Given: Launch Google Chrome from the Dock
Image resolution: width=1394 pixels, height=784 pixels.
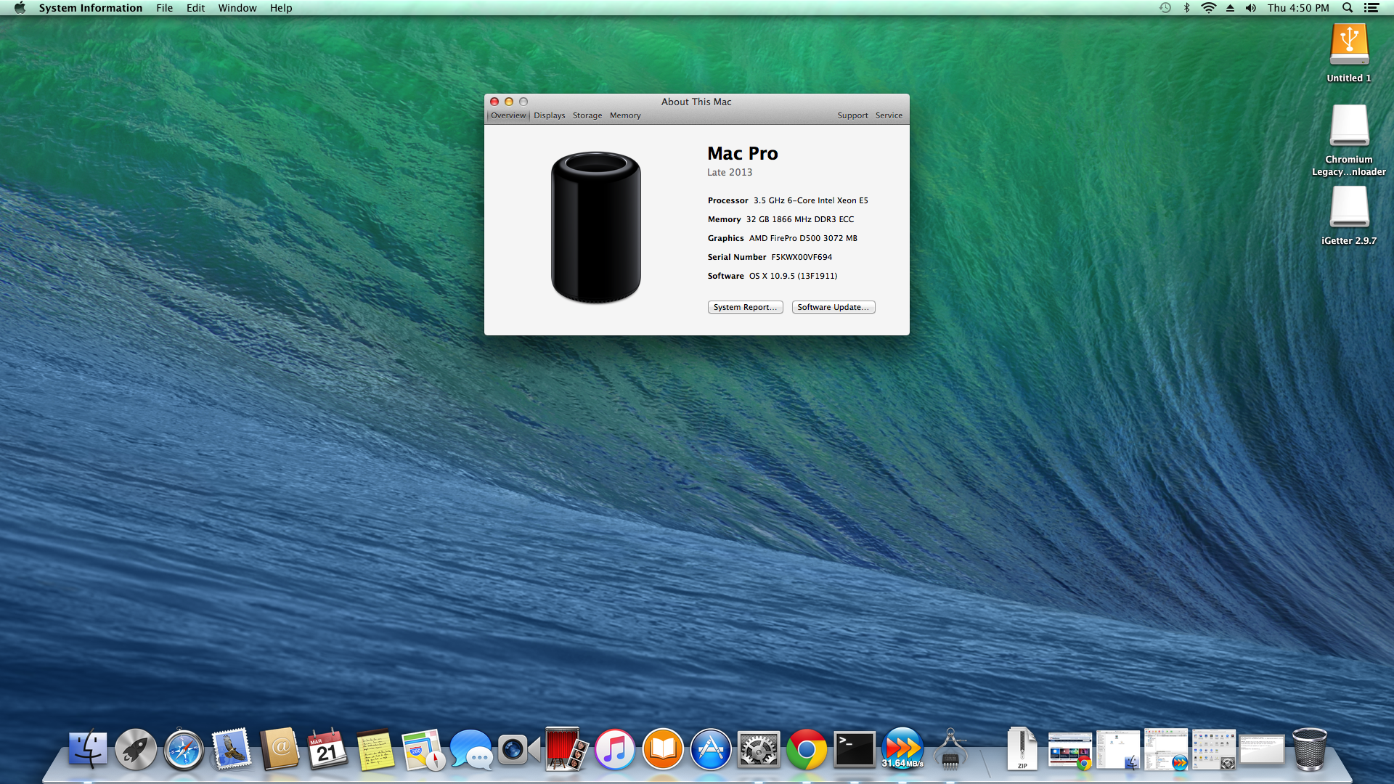Looking at the screenshot, I should click(x=806, y=749).
